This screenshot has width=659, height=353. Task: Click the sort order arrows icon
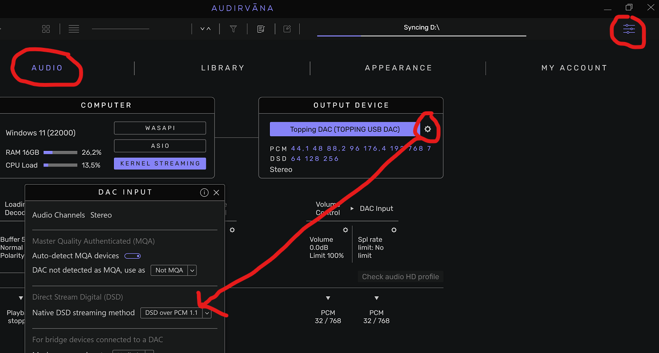pos(205,29)
